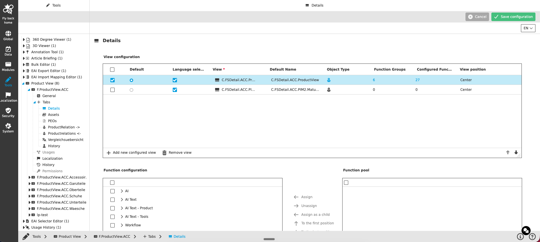Open the Tools section in sidebar

(x=8, y=82)
